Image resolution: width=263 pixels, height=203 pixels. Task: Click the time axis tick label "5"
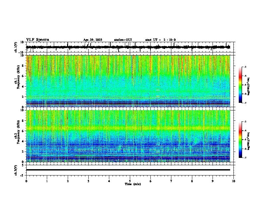(130, 181)
